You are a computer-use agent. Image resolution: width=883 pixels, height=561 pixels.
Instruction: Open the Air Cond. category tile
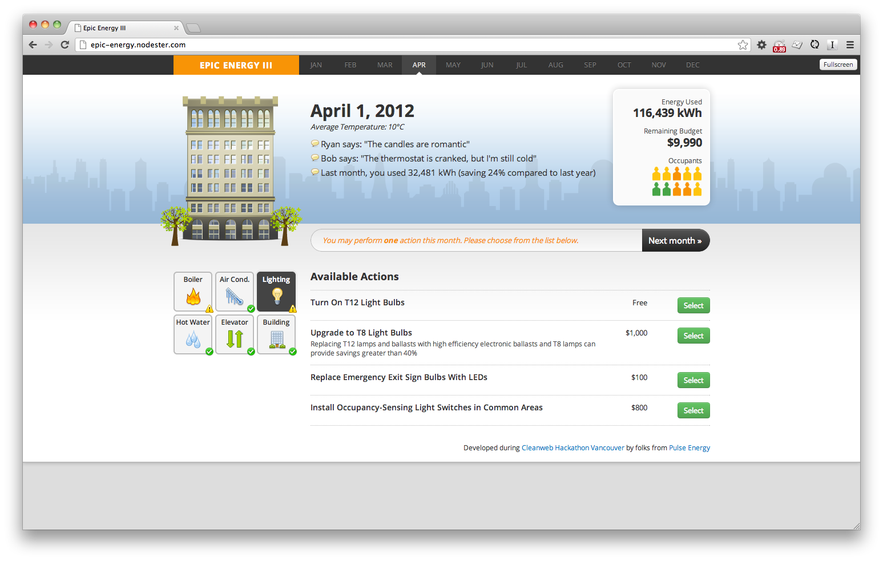pos(235,292)
